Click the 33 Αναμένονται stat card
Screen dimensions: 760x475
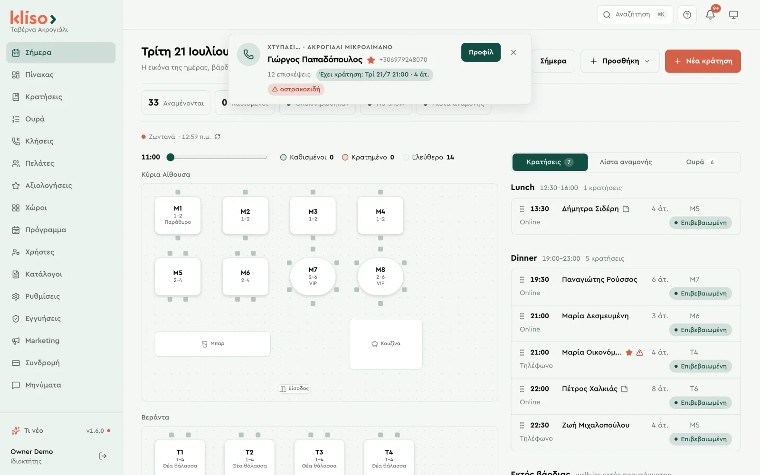click(176, 103)
